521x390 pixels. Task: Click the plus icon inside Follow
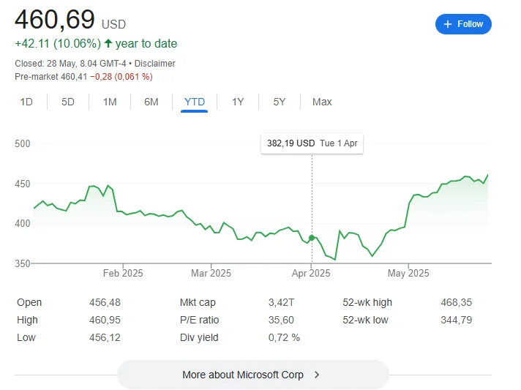pyautogui.click(x=448, y=24)
